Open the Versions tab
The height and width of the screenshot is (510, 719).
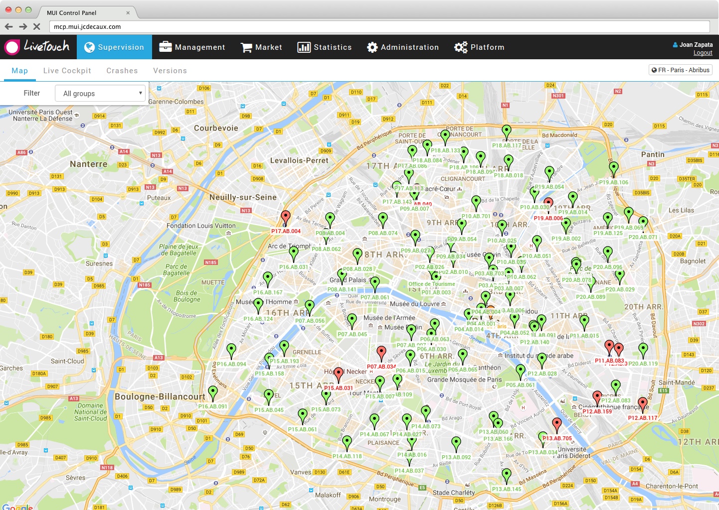coord(170,71)
